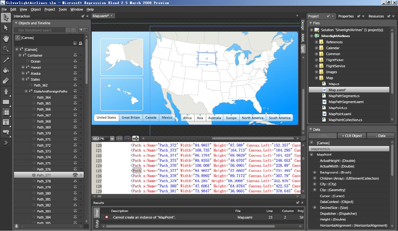Click the scope-up icon beside [Canvas]
This screenshot has width=398, height=231.
pos(17,38)
